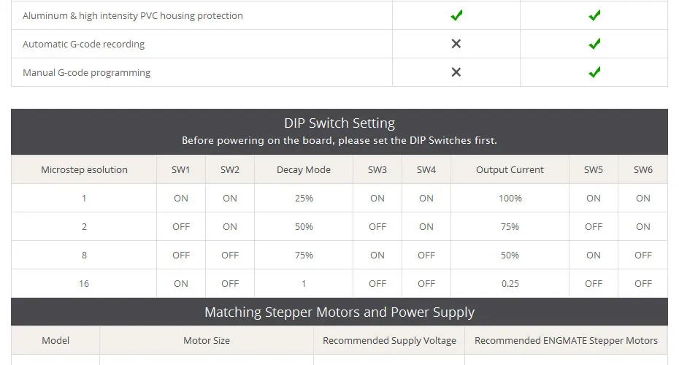
Task: Click the 0.25 output current cell
Action: (510, 283)
